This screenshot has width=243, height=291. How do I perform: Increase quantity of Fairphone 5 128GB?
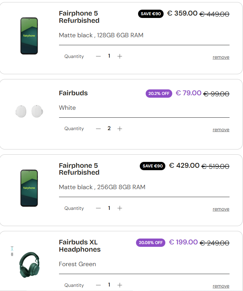click(120, 56)
